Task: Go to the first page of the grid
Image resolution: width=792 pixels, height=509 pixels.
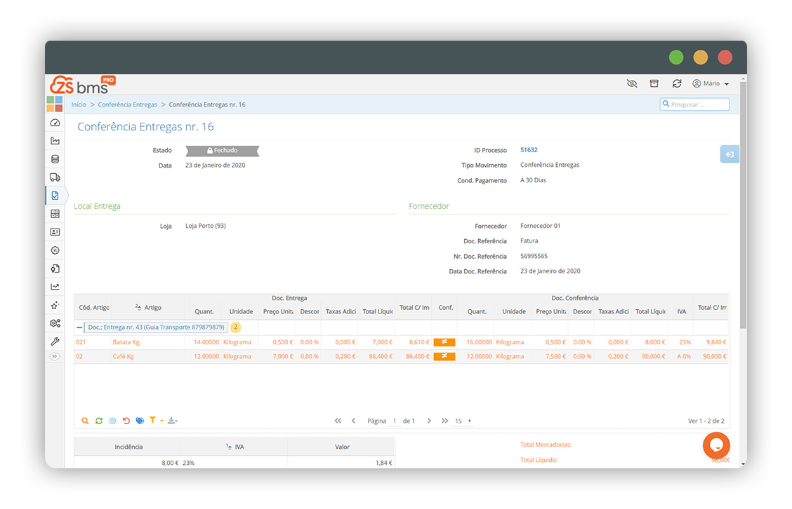Action: pyautogui.click(x=338, y=421)
